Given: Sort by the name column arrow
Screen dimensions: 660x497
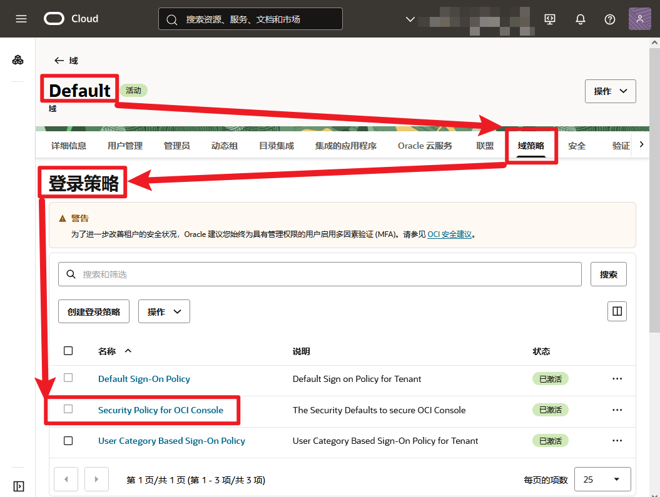Looking at the screenshot, I should pos(128,351).
